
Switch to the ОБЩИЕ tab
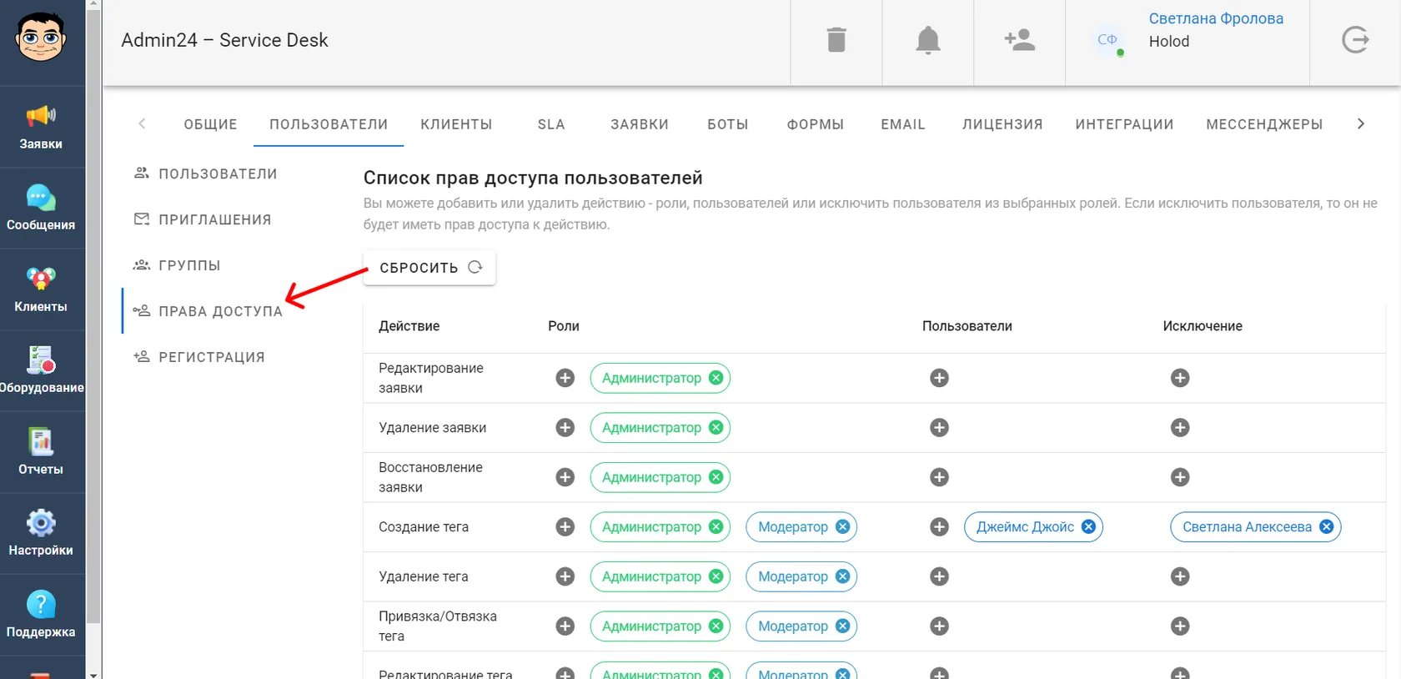(211, 124)
